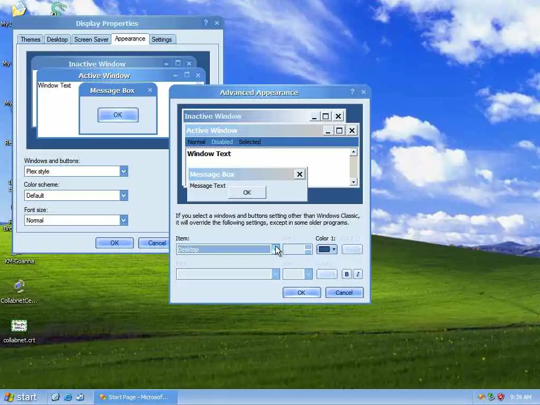Viewport: 540px width, 405px height.
Task: Click the disabled Color 2 swatch
Action: (x=352, y=249)
